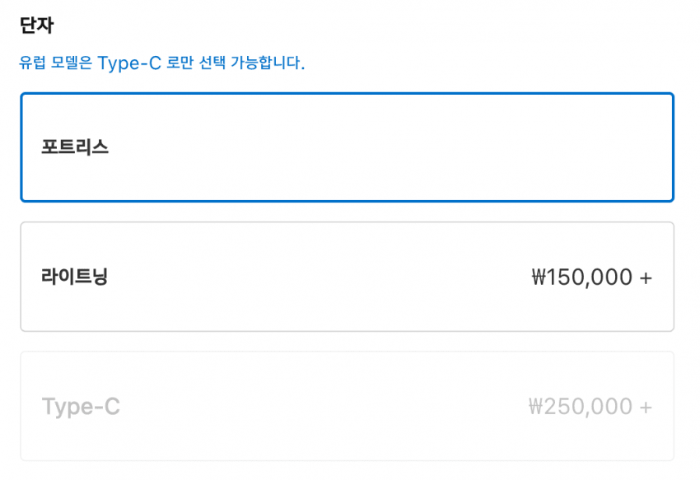This screenshot has width=700, height=480.
Task: Click 선택 가능합니다 at the end of the notice
Action: pyautogui.click(x=257, y=63)
